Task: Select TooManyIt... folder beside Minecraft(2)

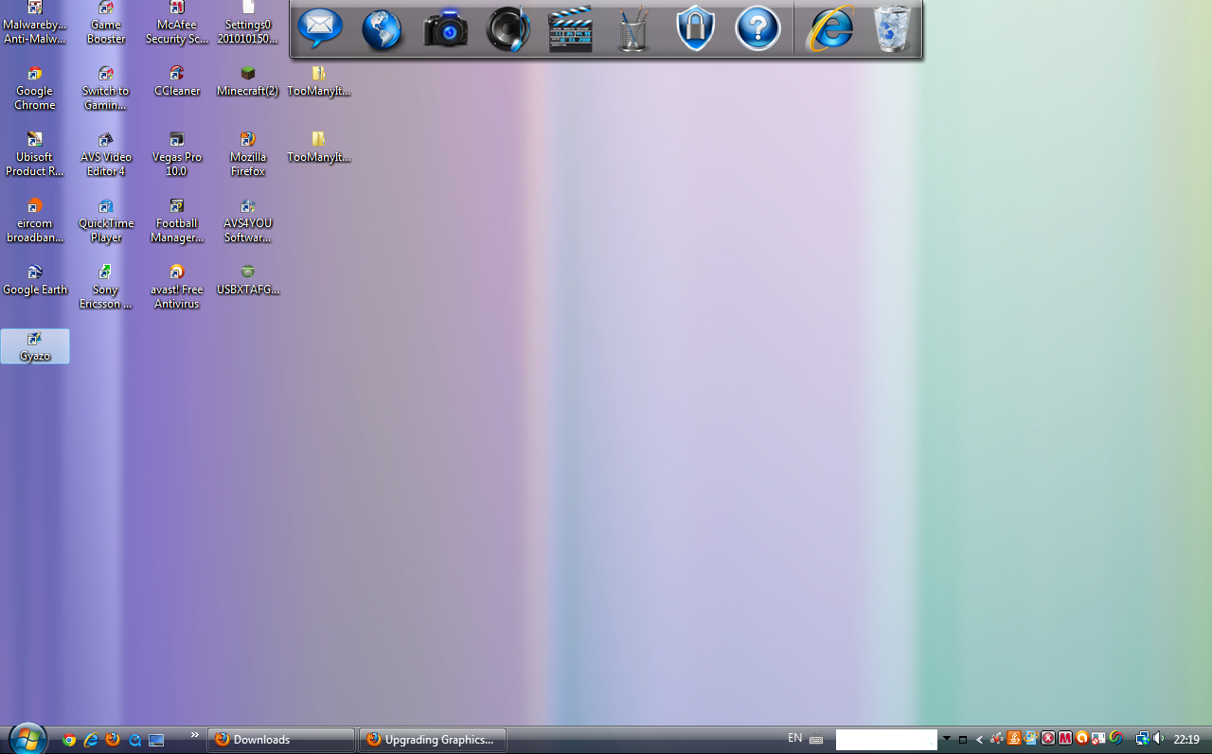Action: [x=319, y=82]
